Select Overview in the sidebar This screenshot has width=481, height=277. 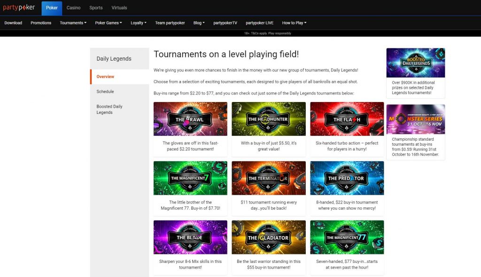[120, 77]
